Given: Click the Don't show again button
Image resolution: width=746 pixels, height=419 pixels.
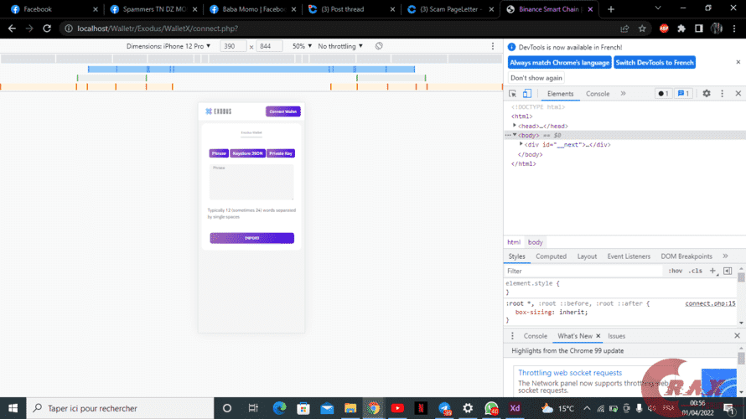Looking at the screenshot, I should coord(536,78).
